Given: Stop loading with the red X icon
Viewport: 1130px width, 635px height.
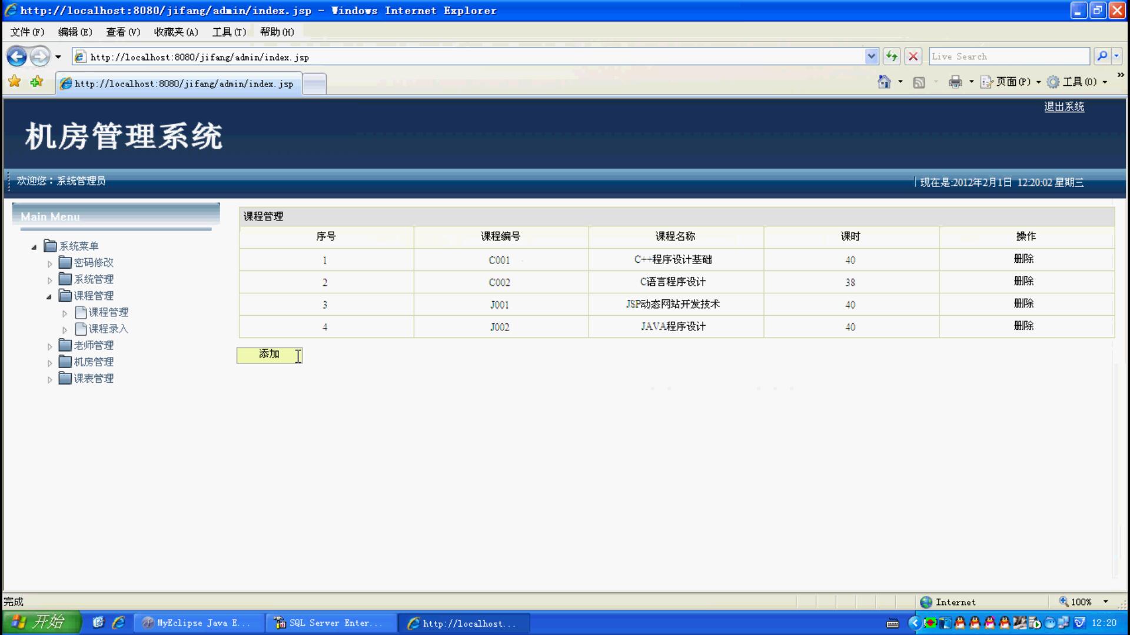Looking at the screenshot, I should click(x=913, y=56).
